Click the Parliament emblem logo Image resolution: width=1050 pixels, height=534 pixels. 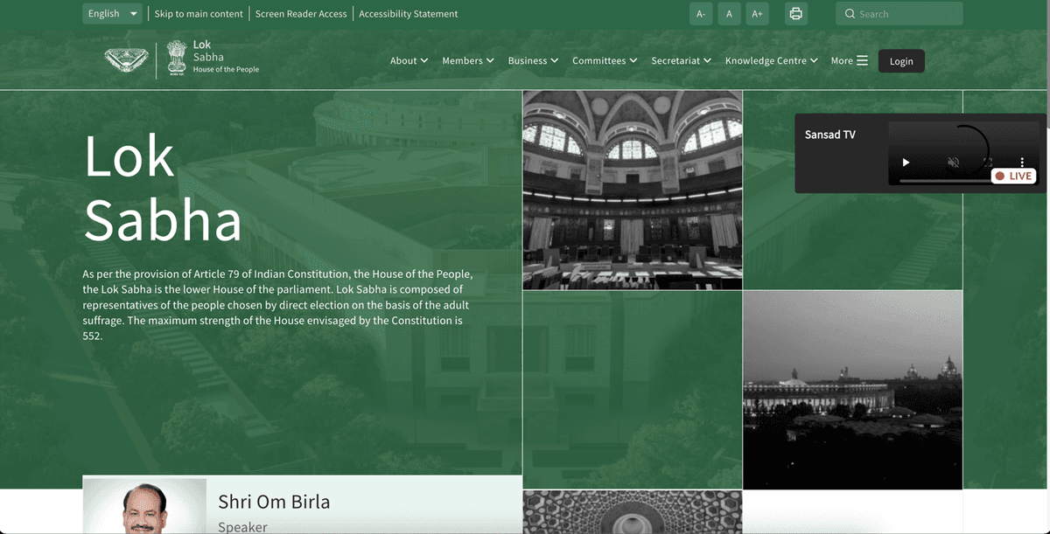[127, 60]
